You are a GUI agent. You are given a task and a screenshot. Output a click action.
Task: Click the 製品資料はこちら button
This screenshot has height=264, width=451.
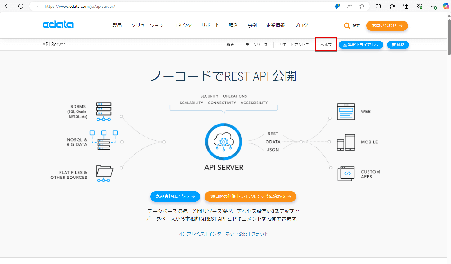[x=175, y=196]
